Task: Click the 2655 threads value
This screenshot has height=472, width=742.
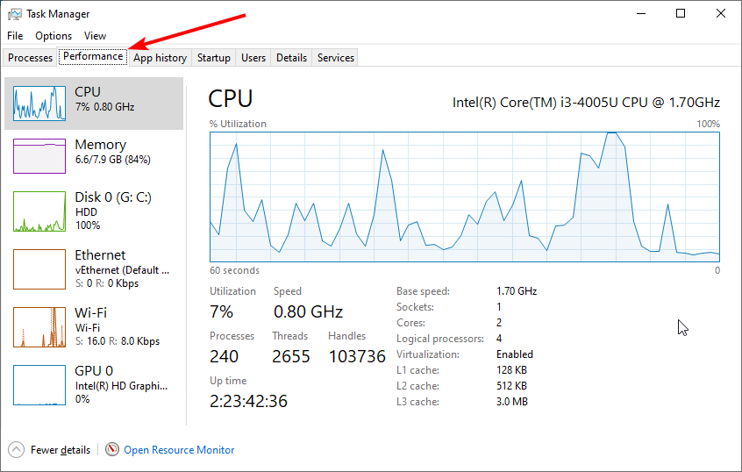Action: click(291, 356)
